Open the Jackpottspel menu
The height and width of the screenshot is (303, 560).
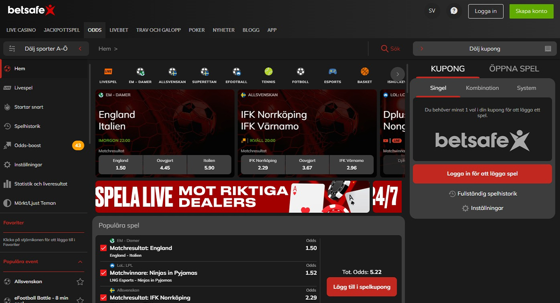pyautogui.click(x=62, y=30)
